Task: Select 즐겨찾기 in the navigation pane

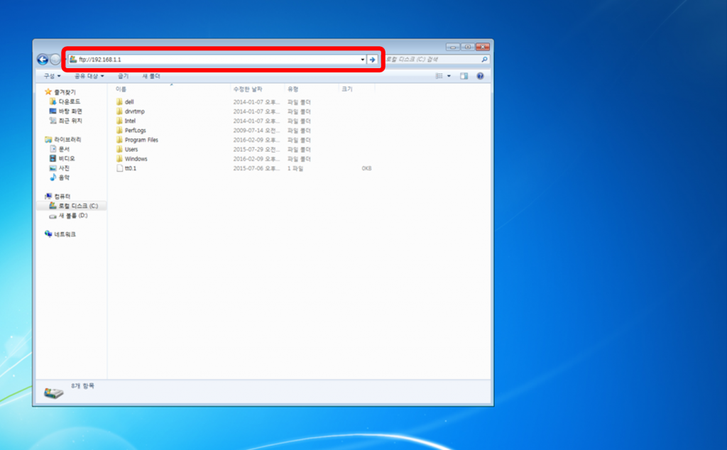Action: (x=60, y=92)
